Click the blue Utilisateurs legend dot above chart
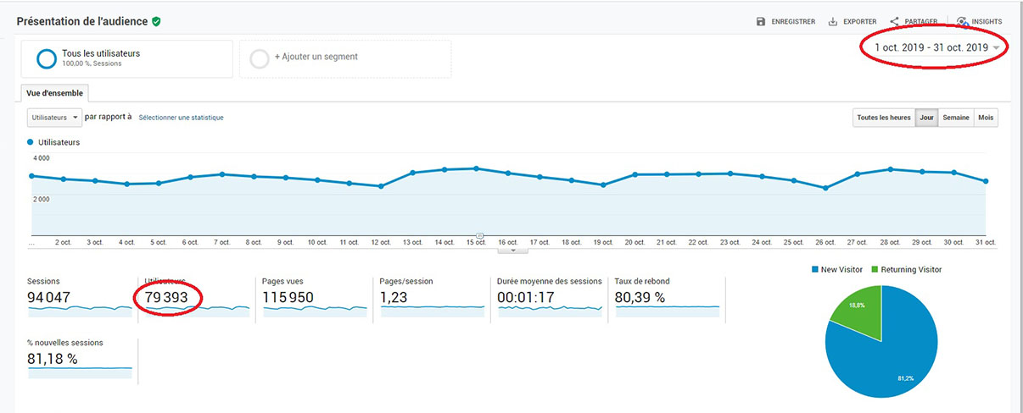 [31, 142]
